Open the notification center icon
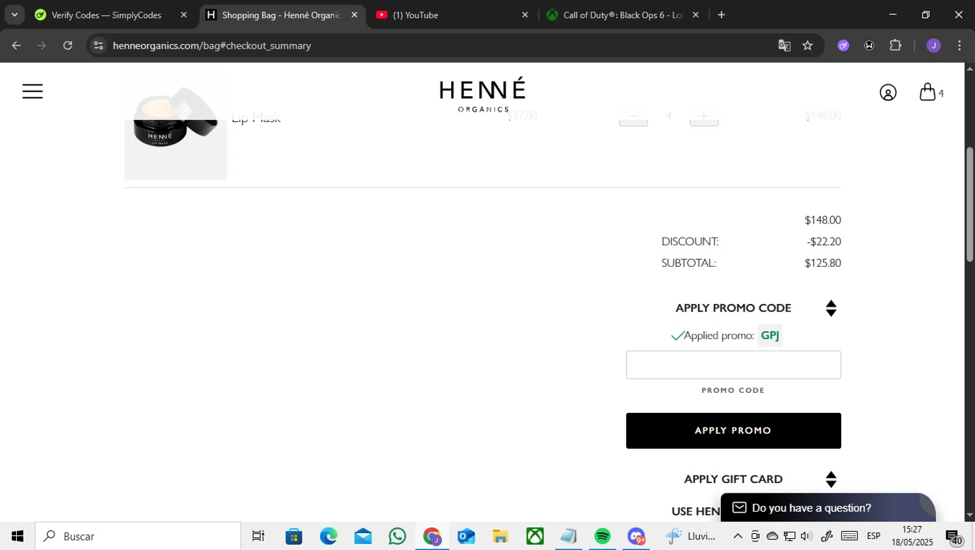The height and width of the screenshot is (550, 975). click(954, 537)
